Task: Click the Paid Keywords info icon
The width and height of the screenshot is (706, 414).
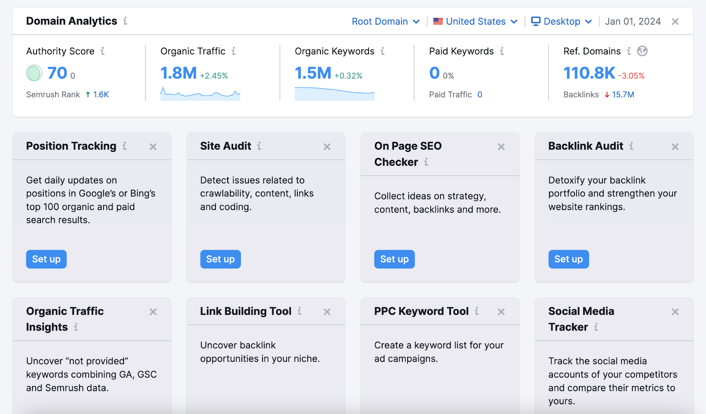Action: tap(502, 51)
